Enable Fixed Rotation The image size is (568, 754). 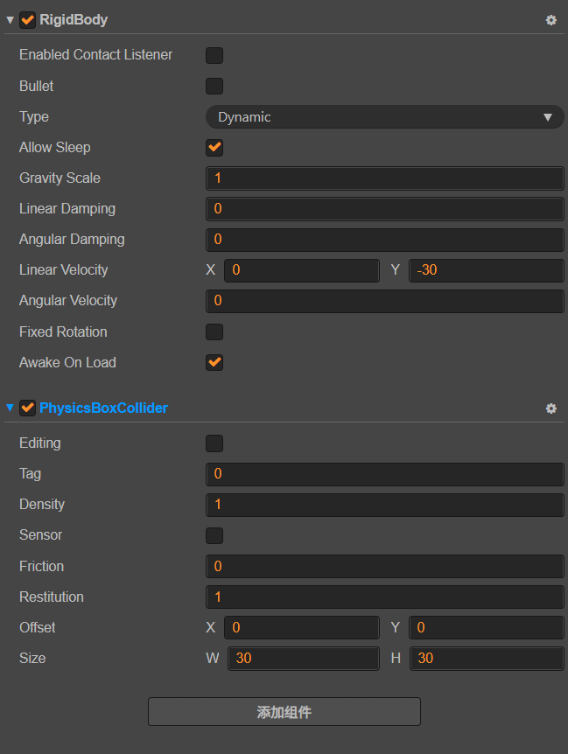click(x=214, y=332)
